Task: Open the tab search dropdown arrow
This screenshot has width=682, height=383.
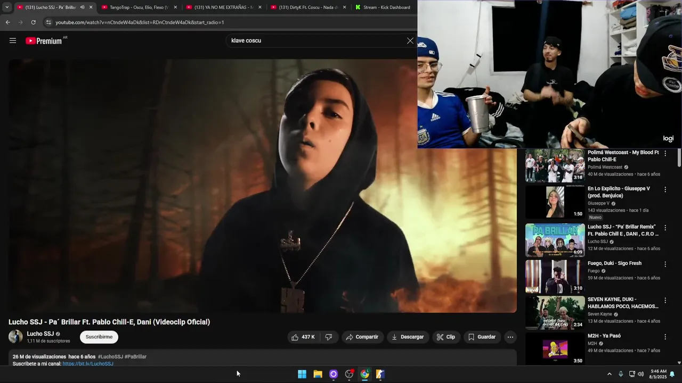Action: pos(6,7)
